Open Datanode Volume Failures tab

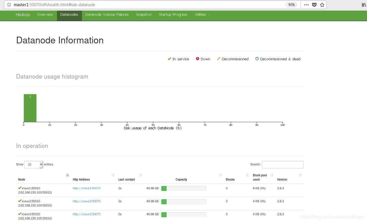click(107, 15)
